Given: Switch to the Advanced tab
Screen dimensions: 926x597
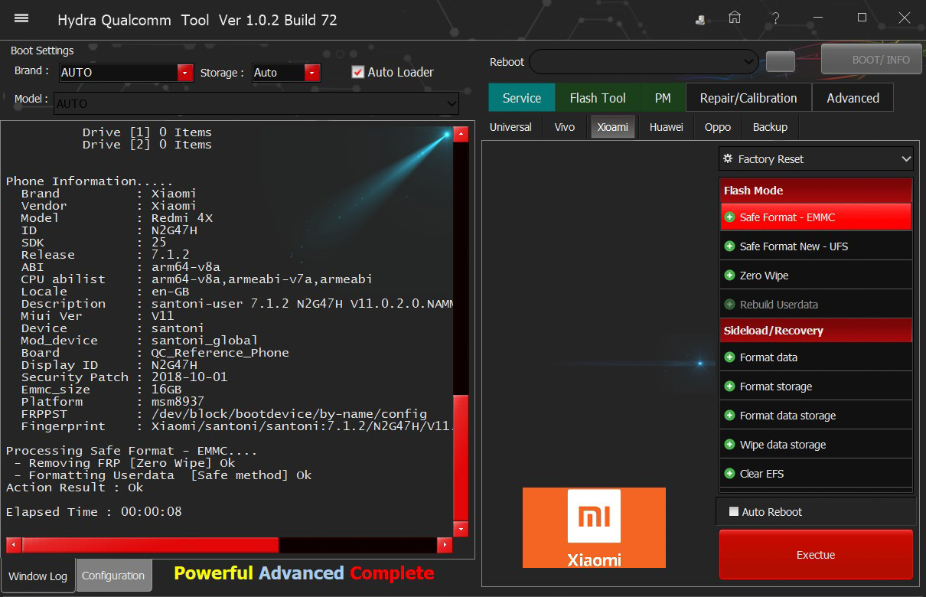Looking at the screenshot, I should [853, 98].
